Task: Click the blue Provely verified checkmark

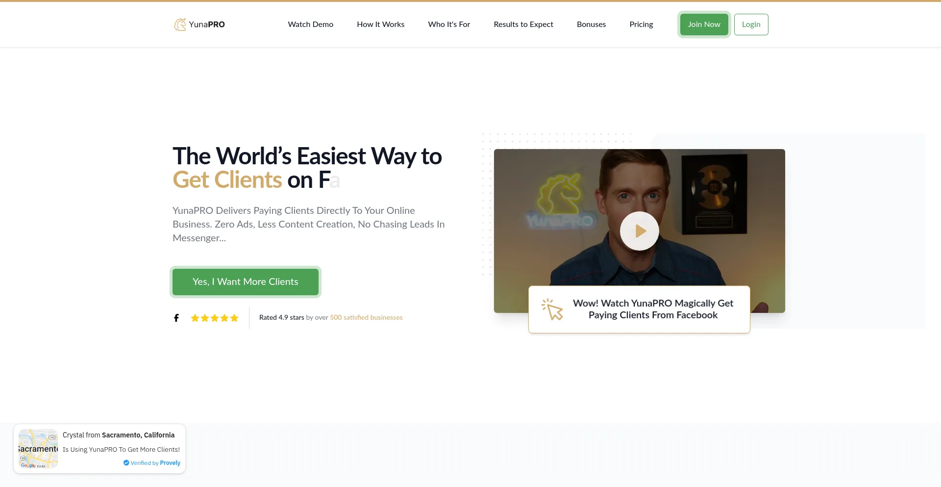Action: pyautogui.click(x=126, y=463)
